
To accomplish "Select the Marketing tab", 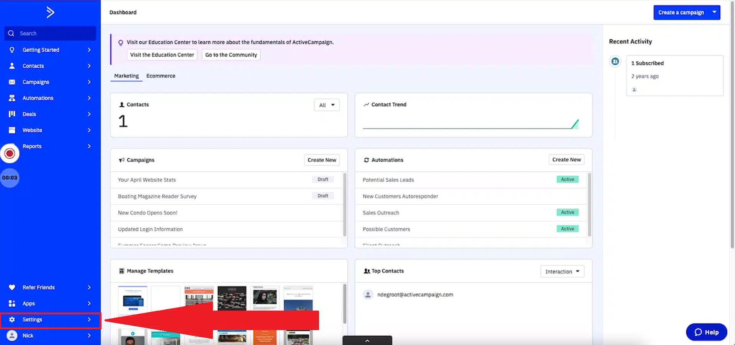I will (126, 76).
